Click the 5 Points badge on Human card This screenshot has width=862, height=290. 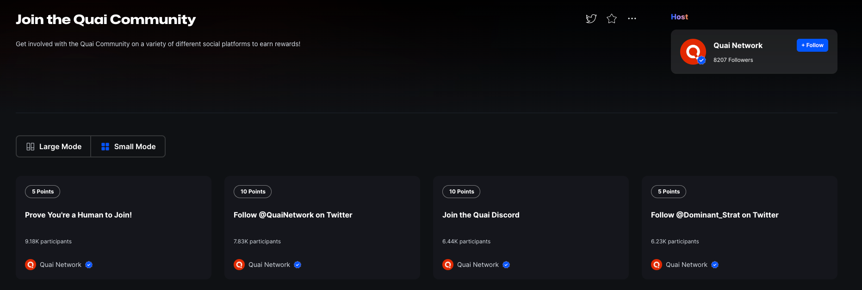[43, 192]
